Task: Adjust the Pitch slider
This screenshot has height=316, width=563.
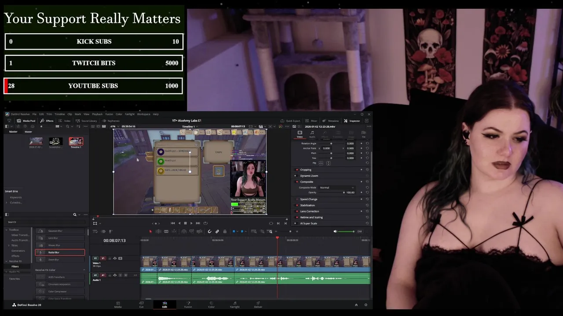Action: click(331, 153)
